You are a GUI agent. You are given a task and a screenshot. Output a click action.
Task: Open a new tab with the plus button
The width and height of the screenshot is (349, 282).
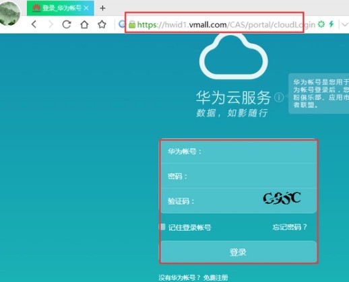pos(102,8)
